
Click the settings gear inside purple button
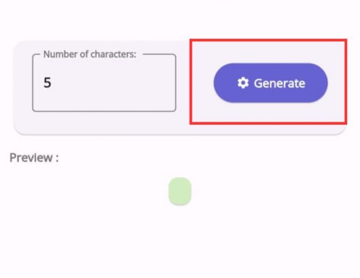point(243,83)
